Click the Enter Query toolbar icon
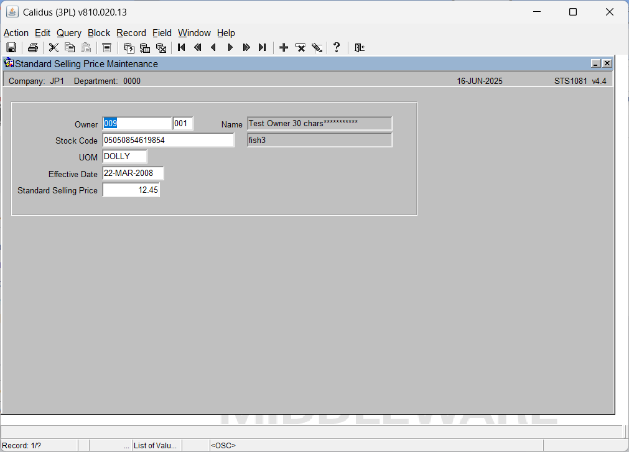629x452 pixels. pyautogui.click(x=129, y=48)
